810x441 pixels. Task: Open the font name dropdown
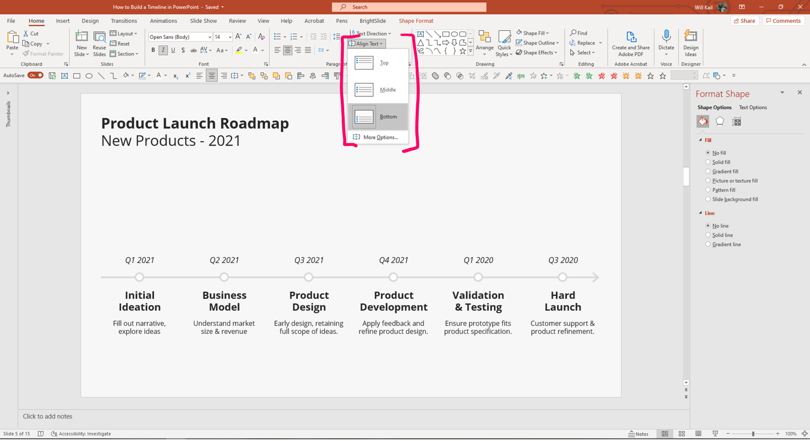210,37
